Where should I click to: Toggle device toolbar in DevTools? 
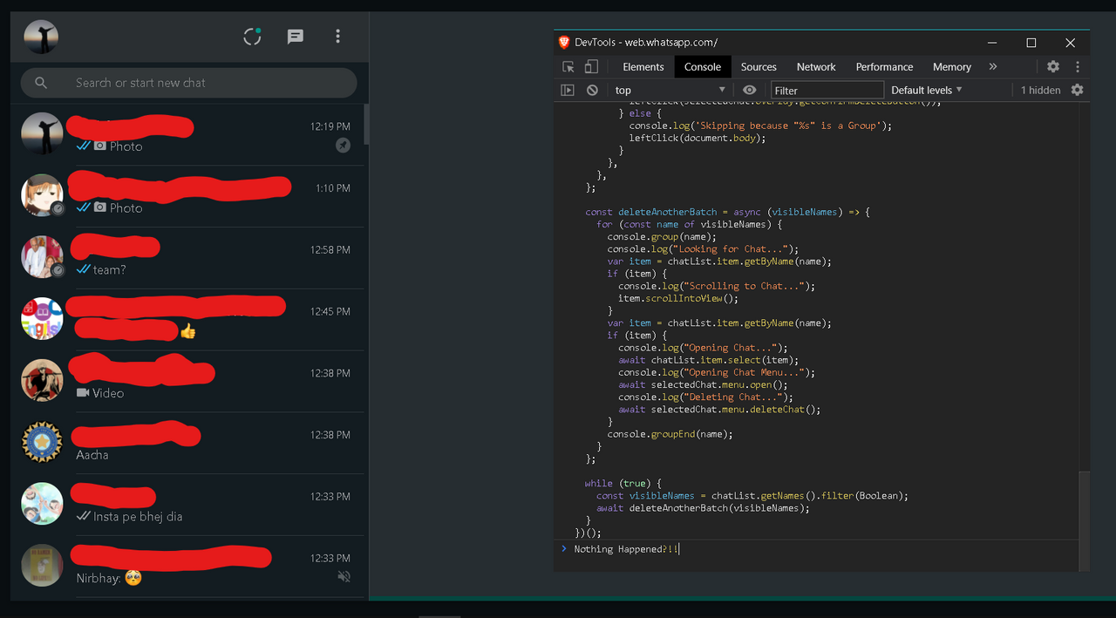(x=591, y=66)
